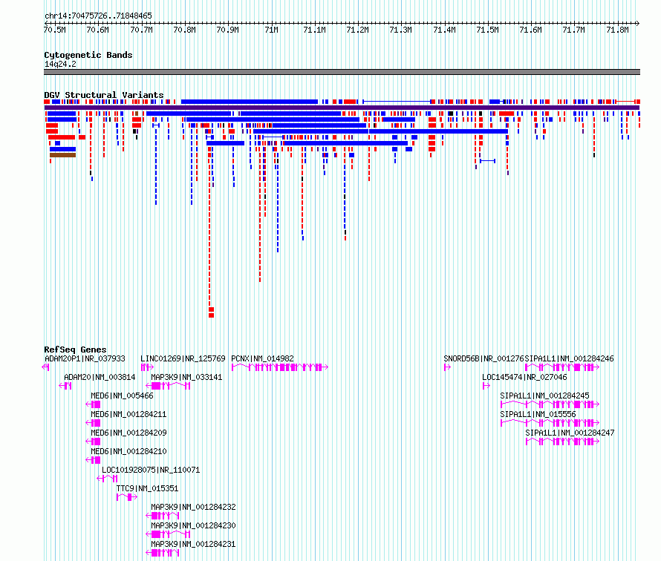This screenshot has height=561, width=661.
Task: Click the 71.3M ruler tick label
Action: pos(400,30)
